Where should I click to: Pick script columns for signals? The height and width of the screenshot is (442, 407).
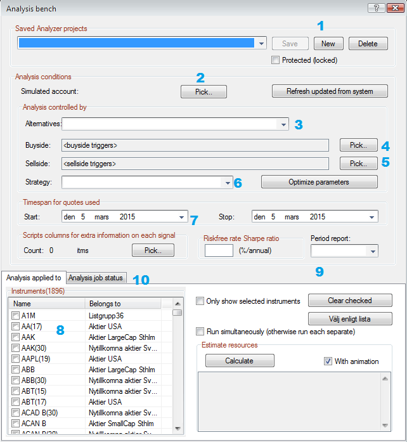pos(153,250)
